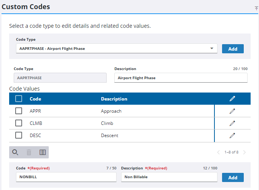Click the trash delete icon

(x=29, y=152)
